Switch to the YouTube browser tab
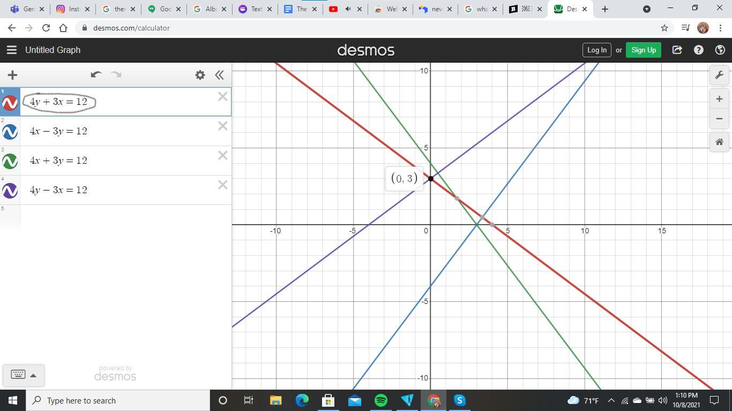This screenshot has height=411, width=732. [346, 9]
